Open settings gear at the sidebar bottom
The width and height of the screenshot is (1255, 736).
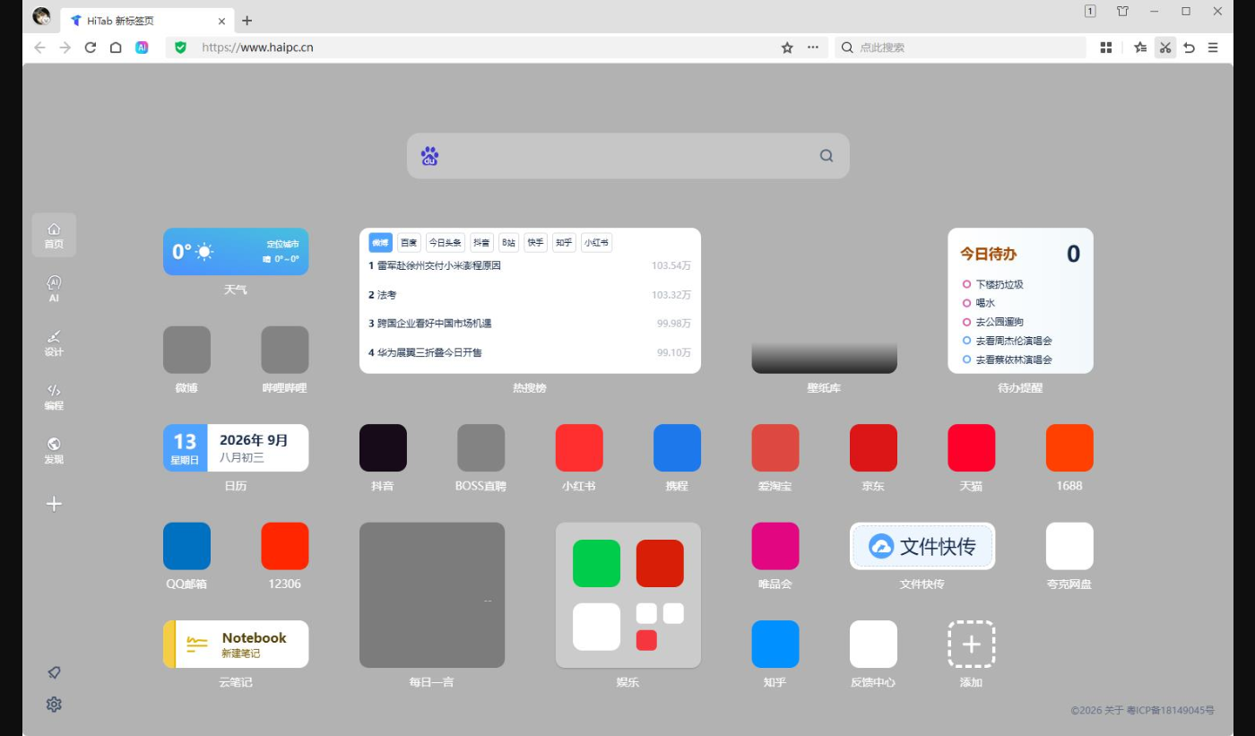(54, 705)
